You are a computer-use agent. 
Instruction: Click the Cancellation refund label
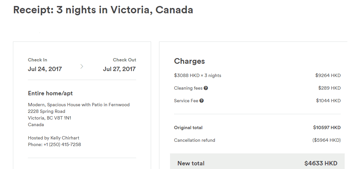(x=195, y=140)
